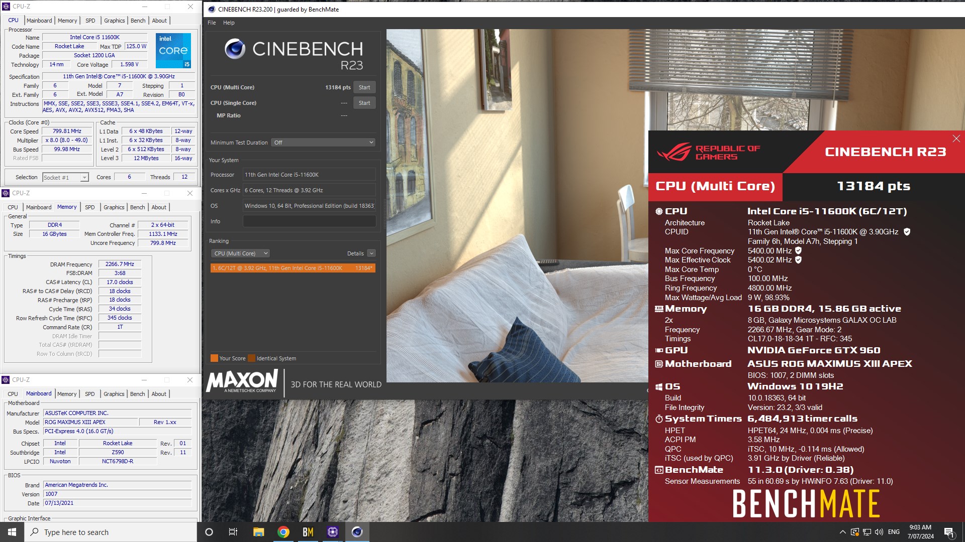Viewport: 965px width, 542px height.
Task: Click the Info field in Your System
Action: [x=309, y=221]
